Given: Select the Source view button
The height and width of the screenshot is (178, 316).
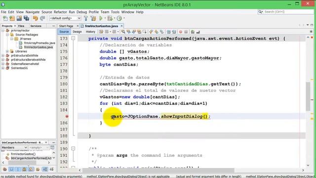Looking at the screenshot, I should tap(64, 32).
